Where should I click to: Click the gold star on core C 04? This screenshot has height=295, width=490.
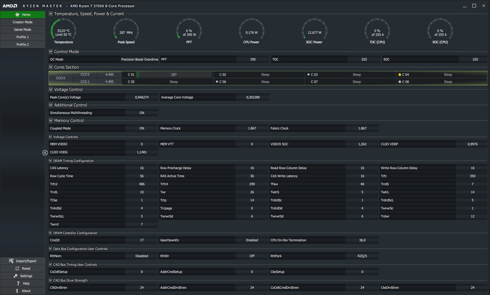click(400, 75)
